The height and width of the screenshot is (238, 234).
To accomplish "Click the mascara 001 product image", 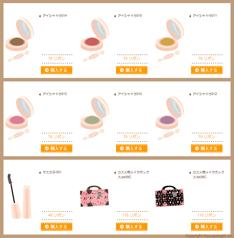I will coord(20,196).
